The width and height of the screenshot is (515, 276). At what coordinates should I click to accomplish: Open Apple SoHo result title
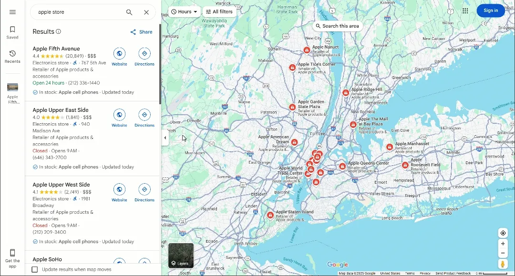(47, 259)
